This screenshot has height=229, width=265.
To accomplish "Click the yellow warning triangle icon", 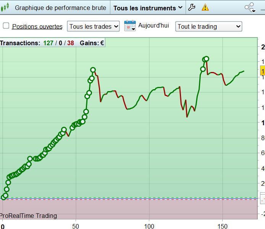I will (205, 7).
